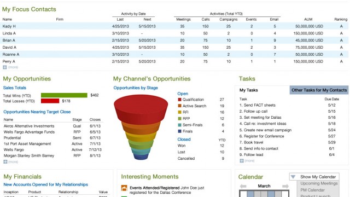Click Kady H AUM value 50,000,000 USD
This screenshot has width=350, height=197.
(309, 26)
